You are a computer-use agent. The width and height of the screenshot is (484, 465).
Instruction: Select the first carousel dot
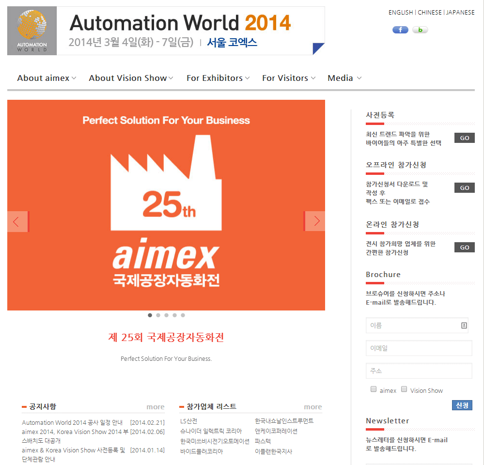click(x=150, y=315)
